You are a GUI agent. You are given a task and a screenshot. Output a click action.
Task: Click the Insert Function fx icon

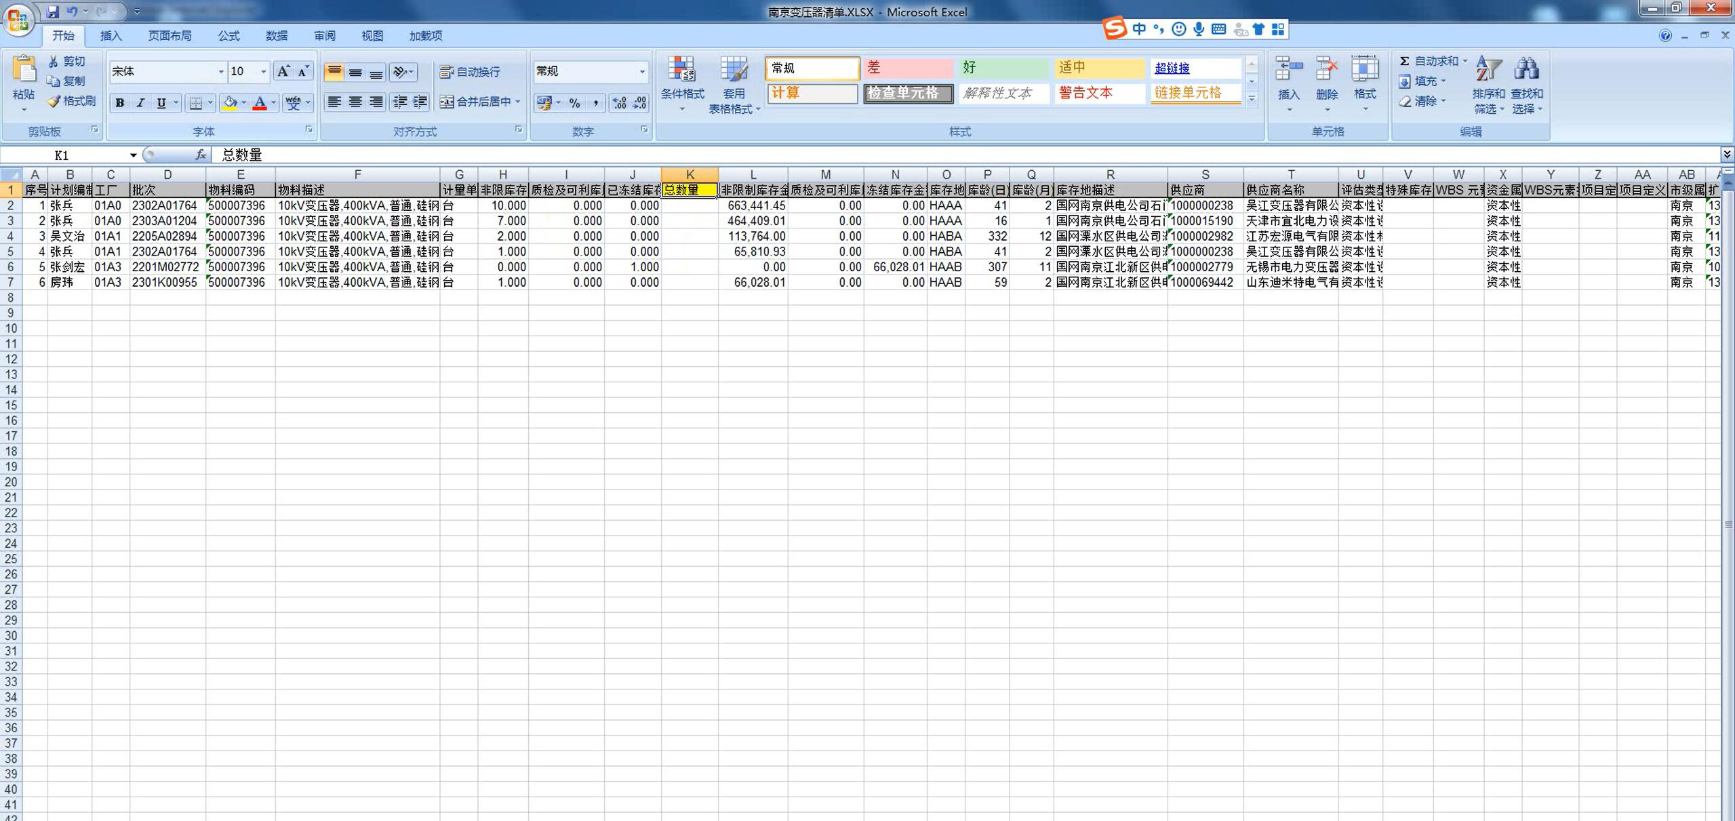click(201, 155)
